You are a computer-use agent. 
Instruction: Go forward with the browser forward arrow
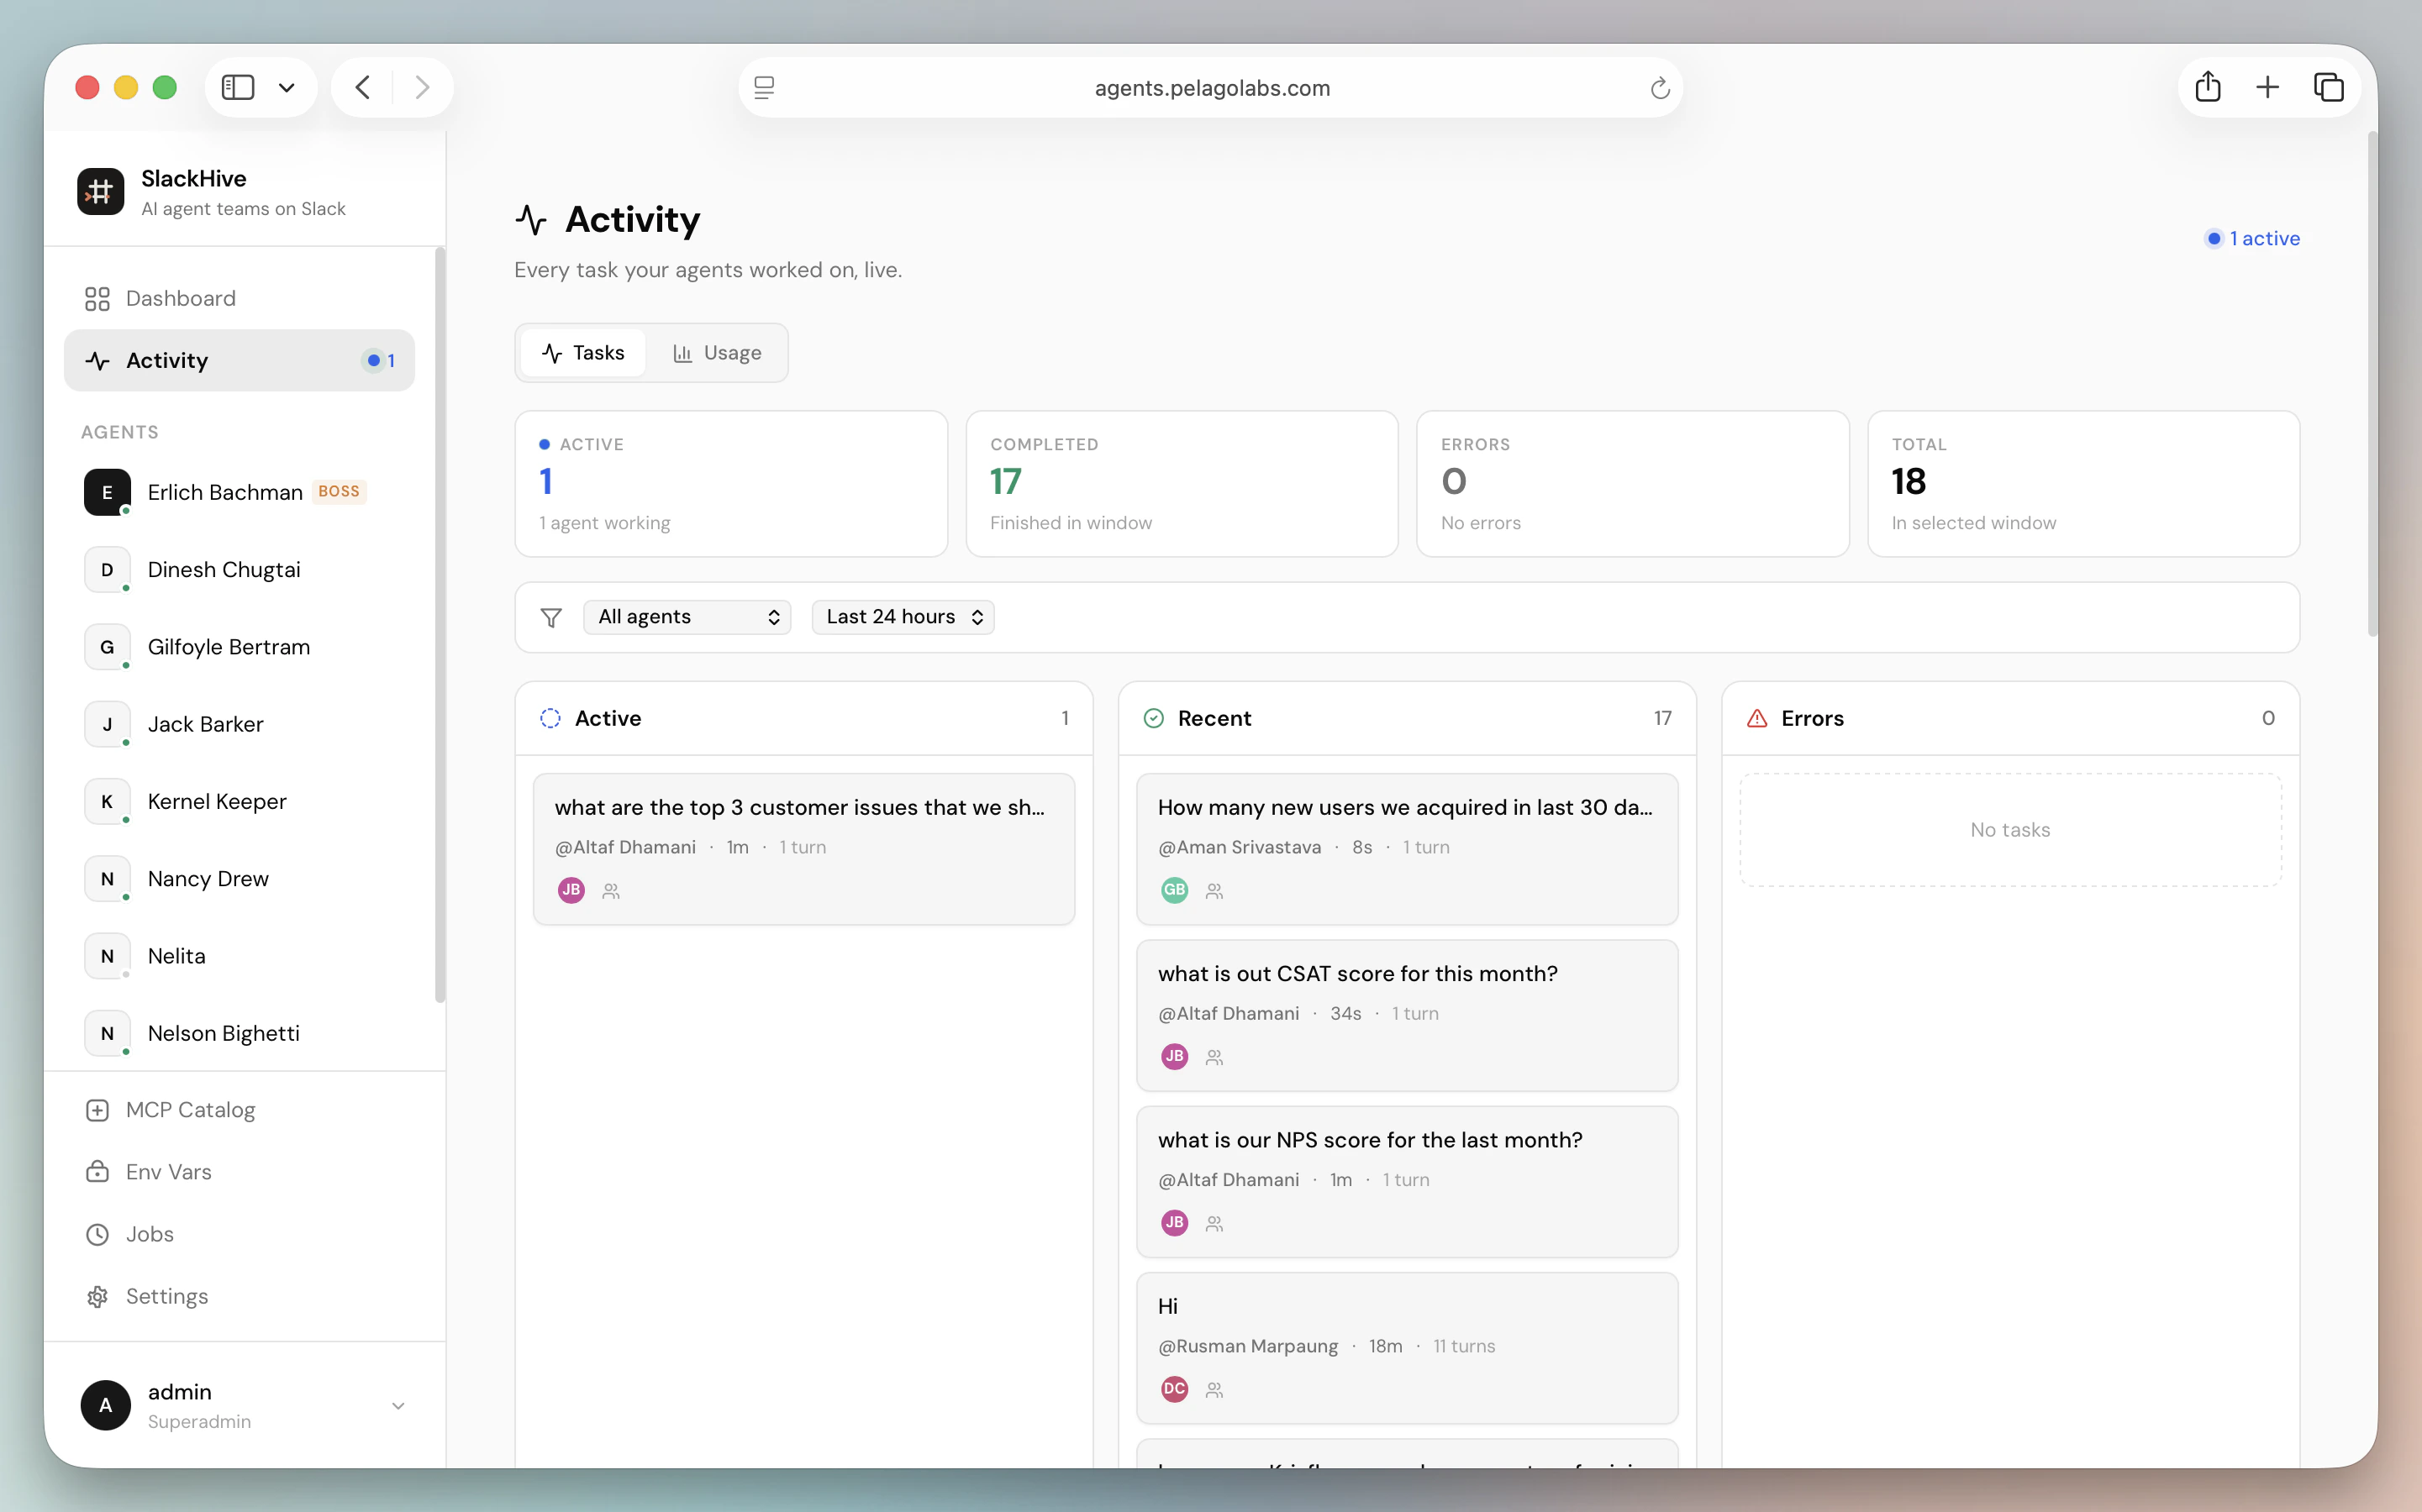[x=422, y=88]
